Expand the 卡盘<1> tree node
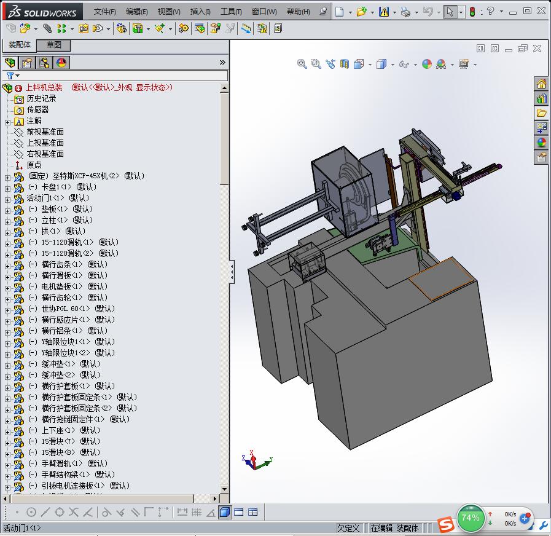This screenshot has height=536, width=551. coord(7,187)
